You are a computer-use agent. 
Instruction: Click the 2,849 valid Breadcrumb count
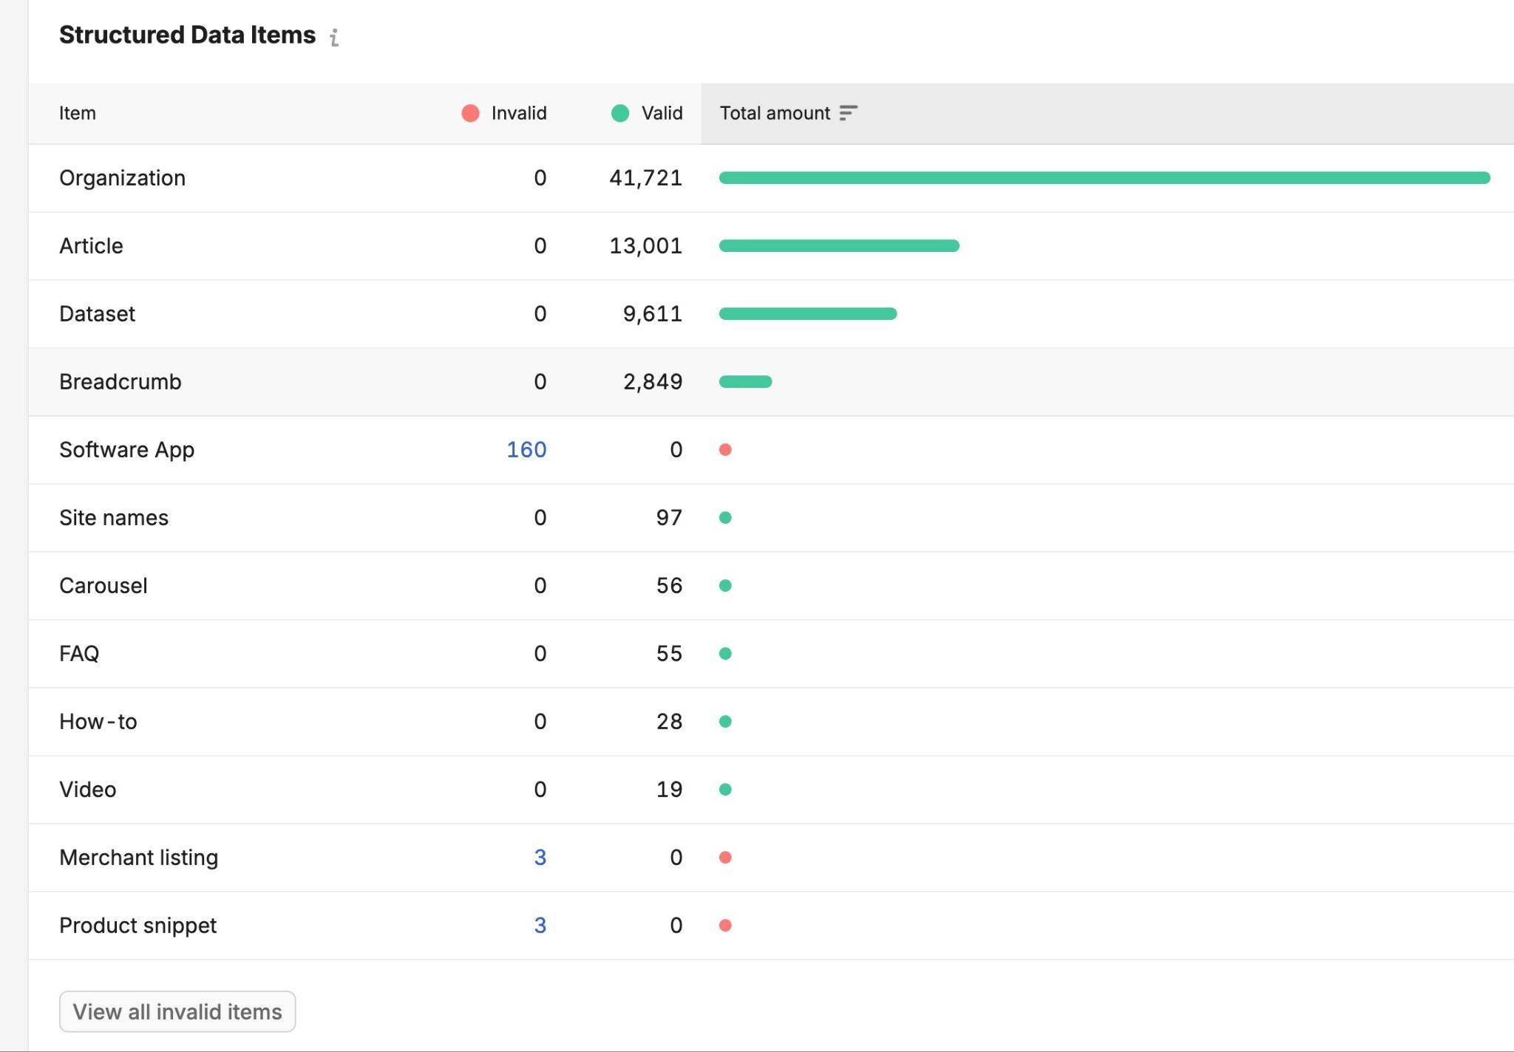(652, 382)
